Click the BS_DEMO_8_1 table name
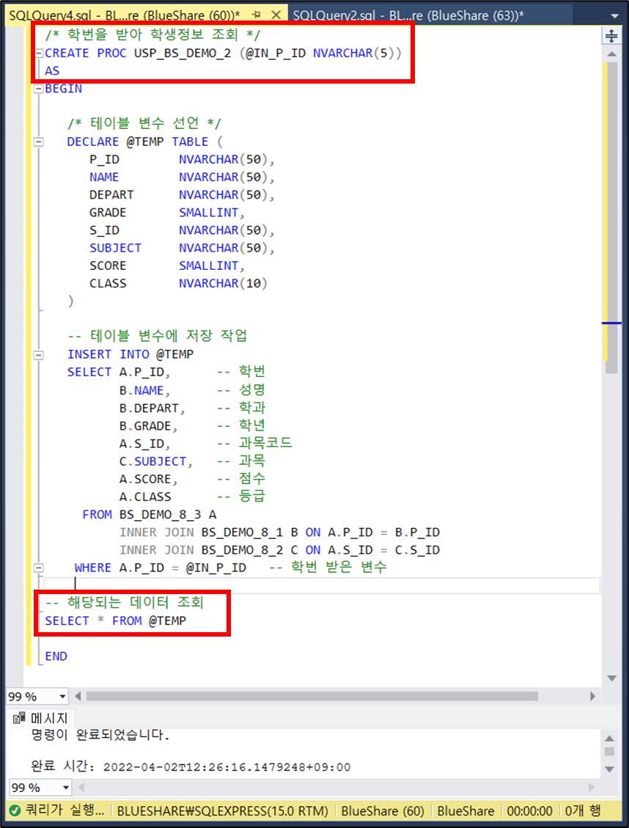This screenshot has width=629, height=828. 242,532
